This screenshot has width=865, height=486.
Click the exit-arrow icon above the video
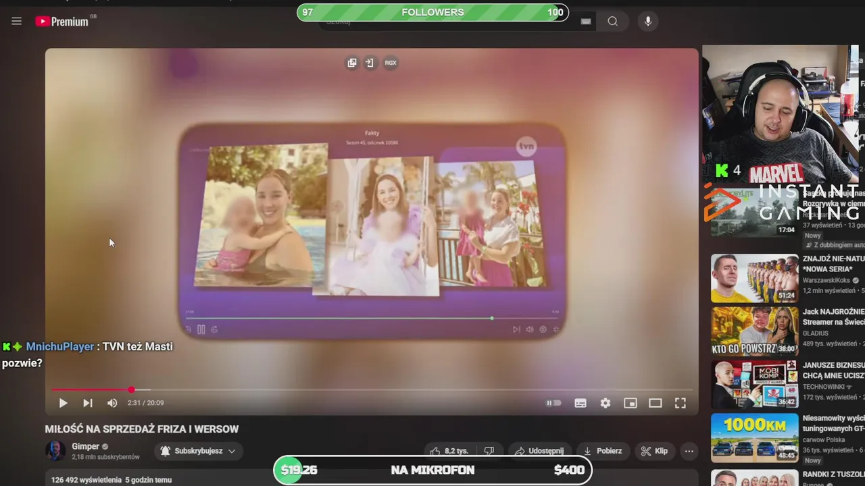pyautogui.click(x=370, y=63)
